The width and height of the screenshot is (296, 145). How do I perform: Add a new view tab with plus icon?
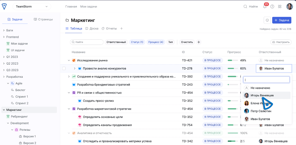(121, 28)
